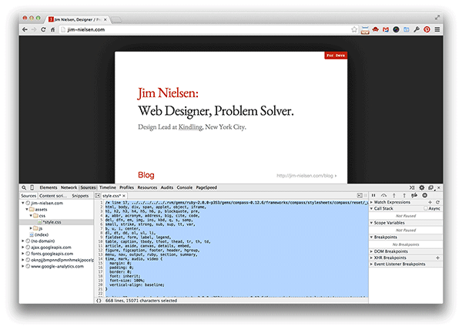Select the Snippets navigator tab
Image resolution: width=462 pixels, height=330 pixels.
click(80, 196)
